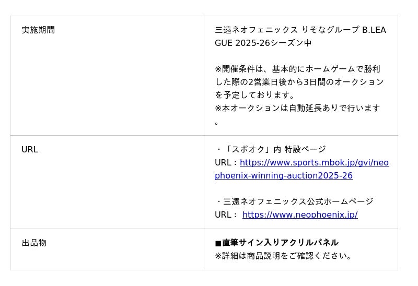
Task: Click the black square bullet before 直筆サイン
Action: (218, 243)
